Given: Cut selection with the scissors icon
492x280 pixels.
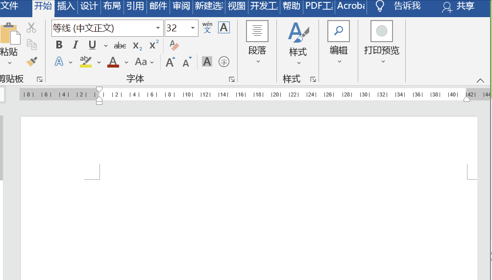Looking at the screenshot, I should coord(31,27).
